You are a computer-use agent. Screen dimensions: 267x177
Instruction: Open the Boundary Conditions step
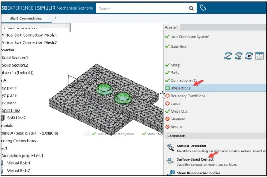coord(188,96)
